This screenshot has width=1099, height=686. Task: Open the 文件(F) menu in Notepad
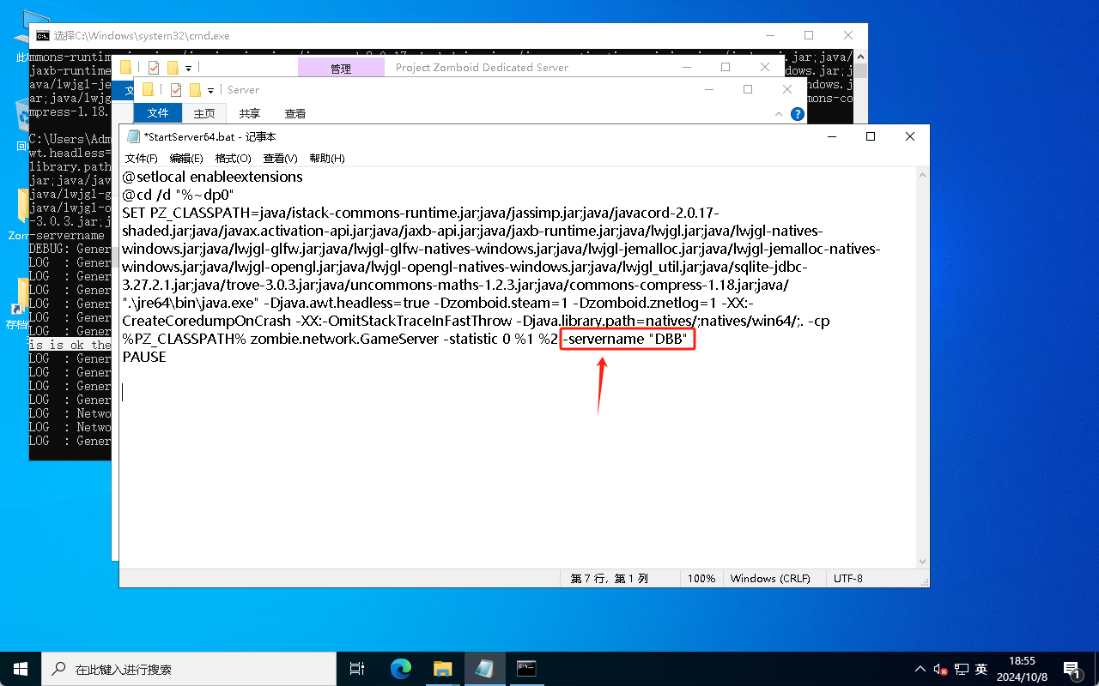click(142, 159)
